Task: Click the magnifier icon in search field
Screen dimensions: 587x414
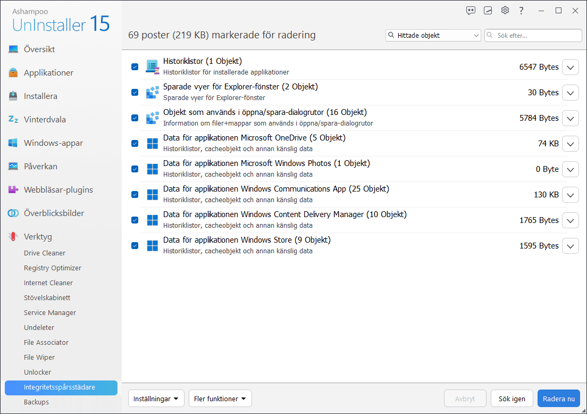Action: (x=490, y=35)
